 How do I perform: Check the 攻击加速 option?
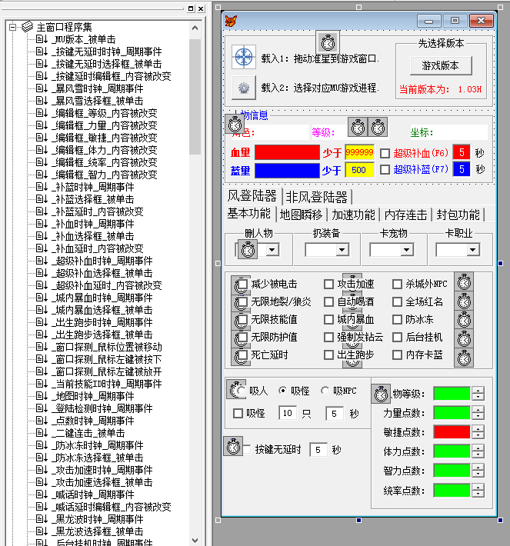coord(329,284)
